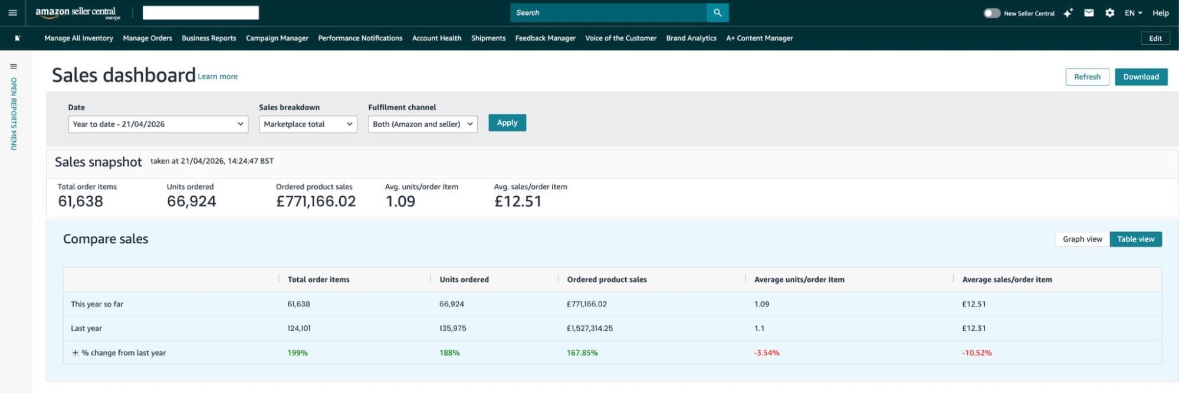Open Voice of the Customer

(620, 38)
